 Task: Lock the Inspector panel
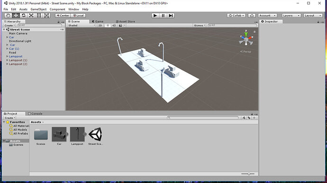tap(318, 22)
